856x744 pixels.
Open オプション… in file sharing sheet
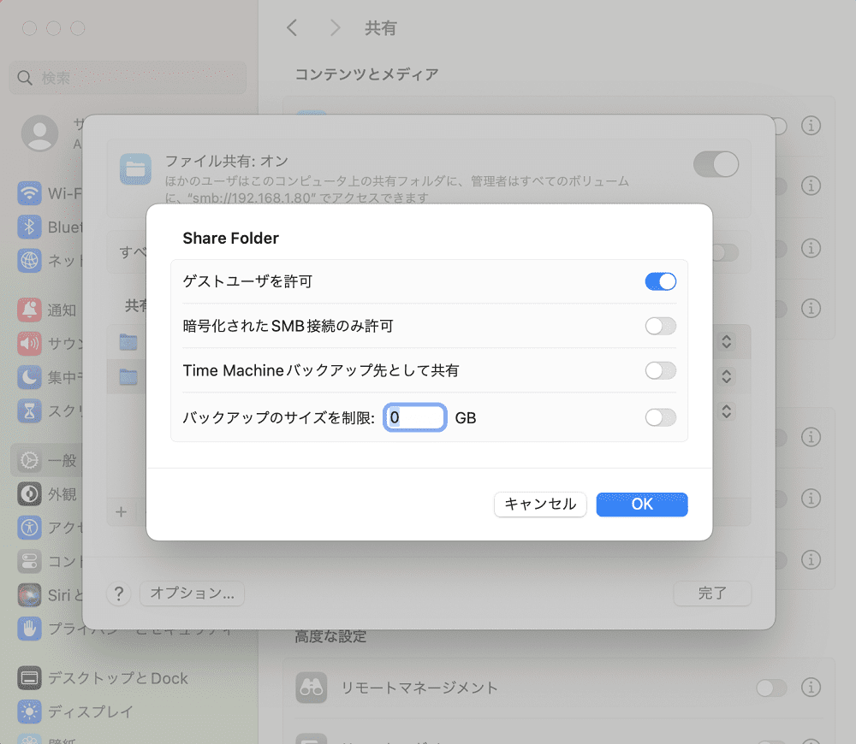point(192,593)
